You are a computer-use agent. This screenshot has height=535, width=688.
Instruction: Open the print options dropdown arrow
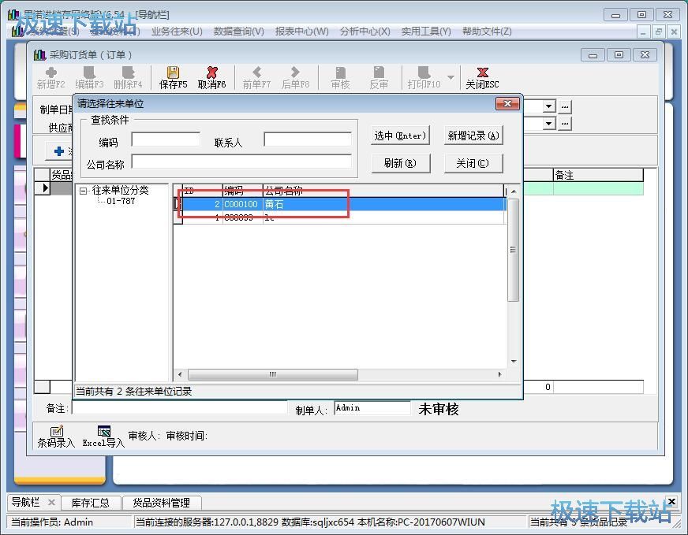pos(451,77)
